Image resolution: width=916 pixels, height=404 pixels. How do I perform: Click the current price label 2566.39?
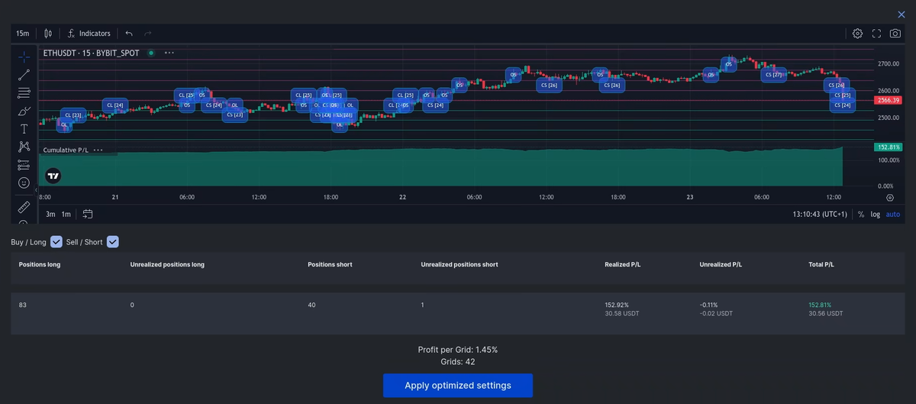coord(889,100)
